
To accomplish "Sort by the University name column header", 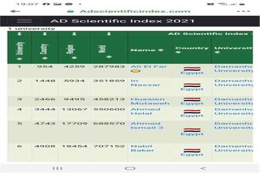I will point(217,52).
